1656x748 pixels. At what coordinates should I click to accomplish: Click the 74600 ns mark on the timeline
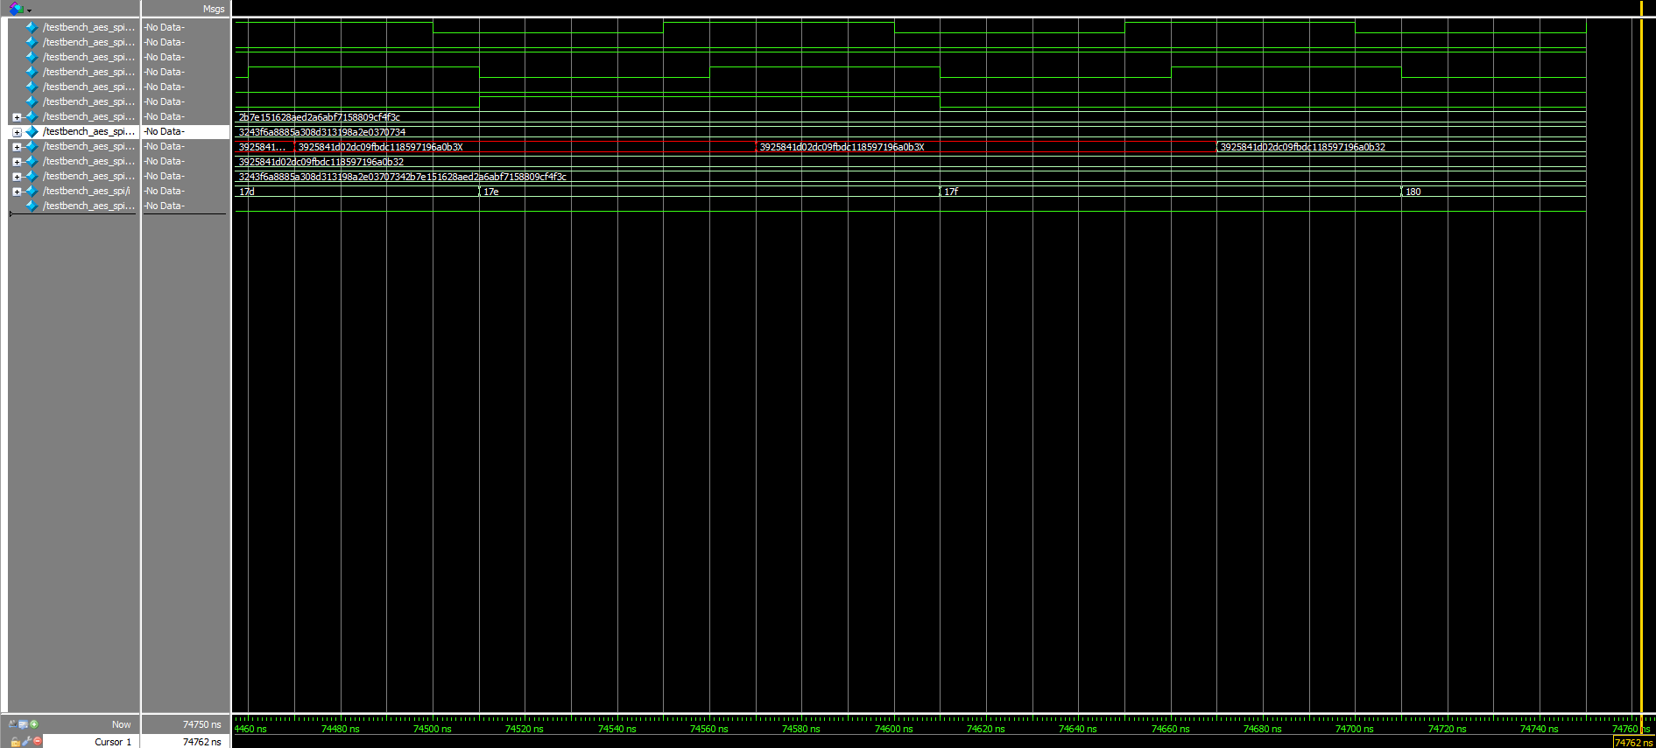892,729
